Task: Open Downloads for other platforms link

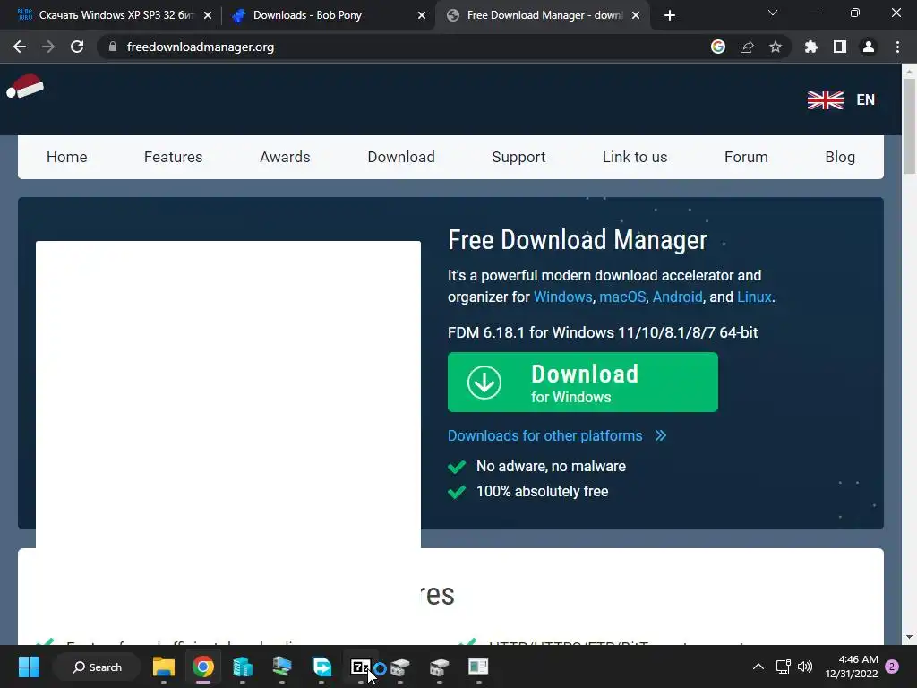Action: click(x=557, y=436)
